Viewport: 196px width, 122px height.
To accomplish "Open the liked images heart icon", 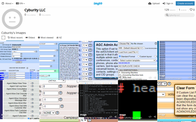I will [x=192, y=10].
